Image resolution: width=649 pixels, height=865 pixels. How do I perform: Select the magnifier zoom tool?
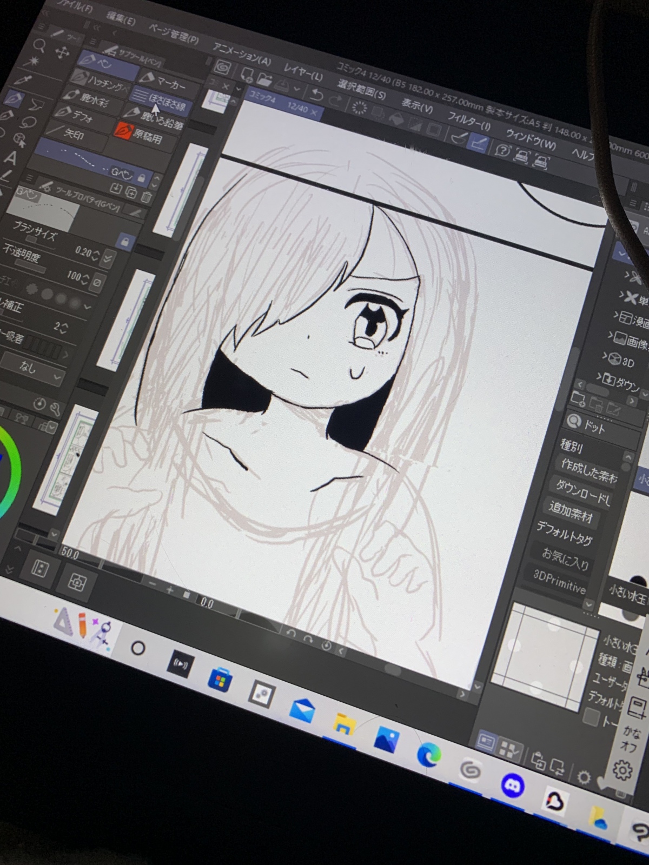(39, 45)
